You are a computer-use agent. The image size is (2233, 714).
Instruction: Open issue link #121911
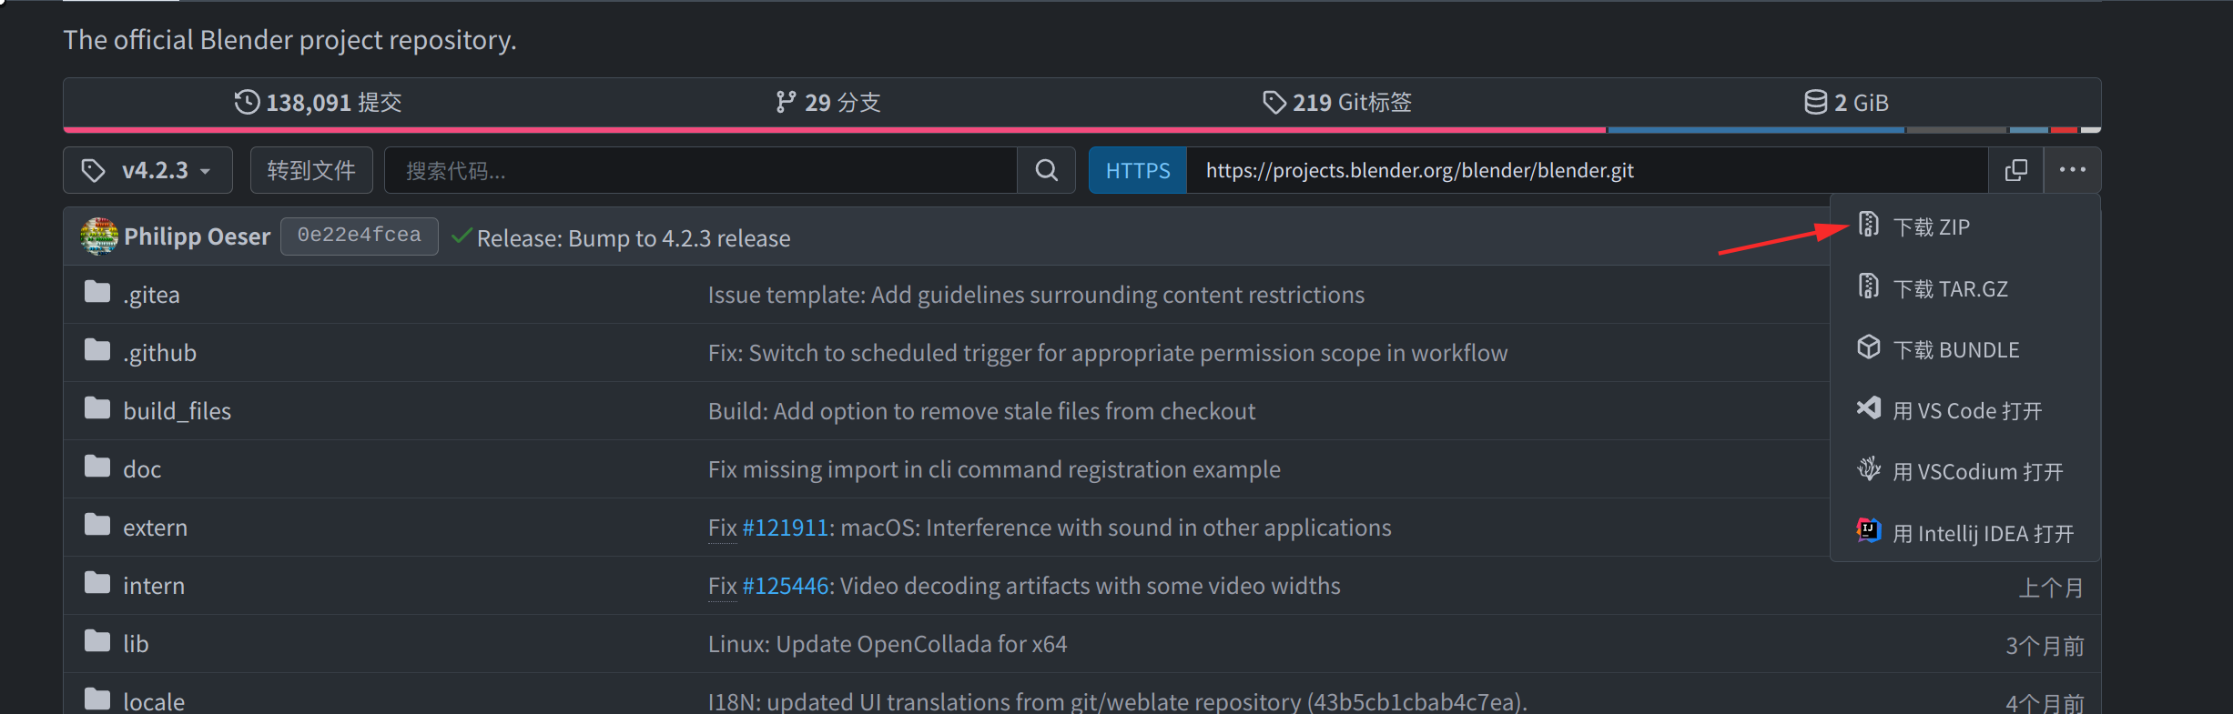click(786, 528)
